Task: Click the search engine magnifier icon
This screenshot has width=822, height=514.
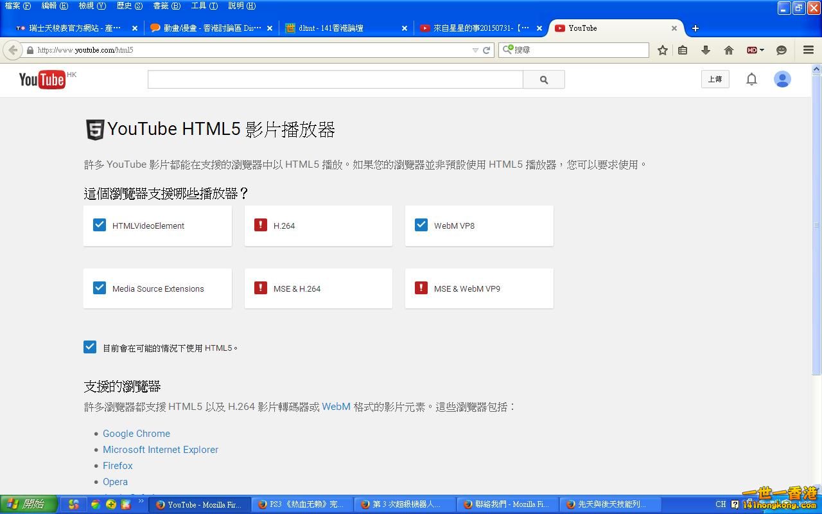Action: click(x=507, y=49)
